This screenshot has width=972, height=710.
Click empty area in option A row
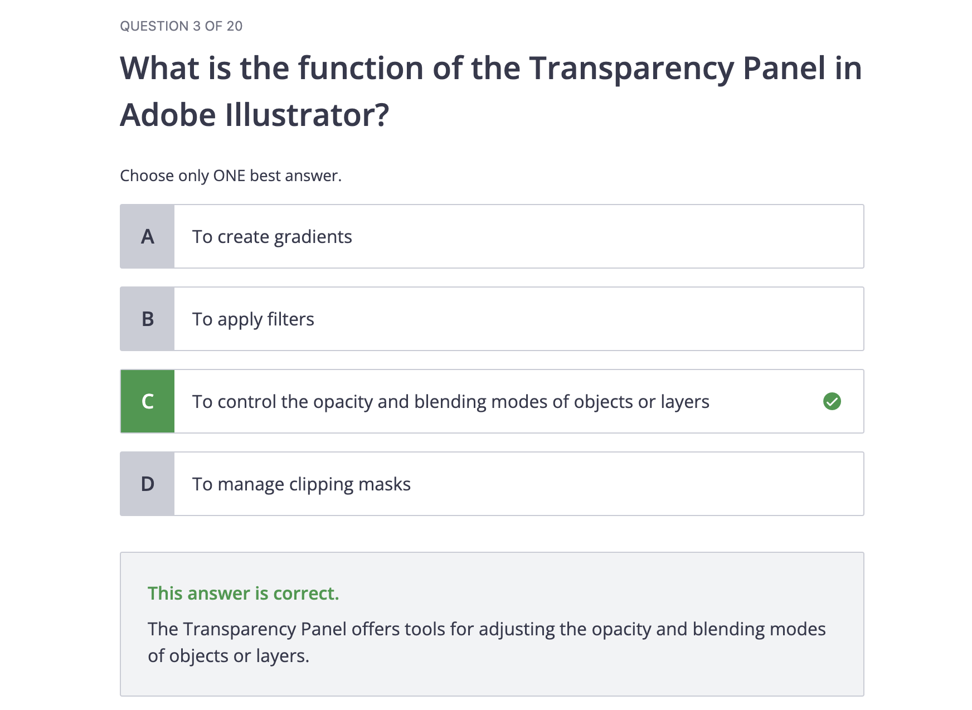point(613,236)
